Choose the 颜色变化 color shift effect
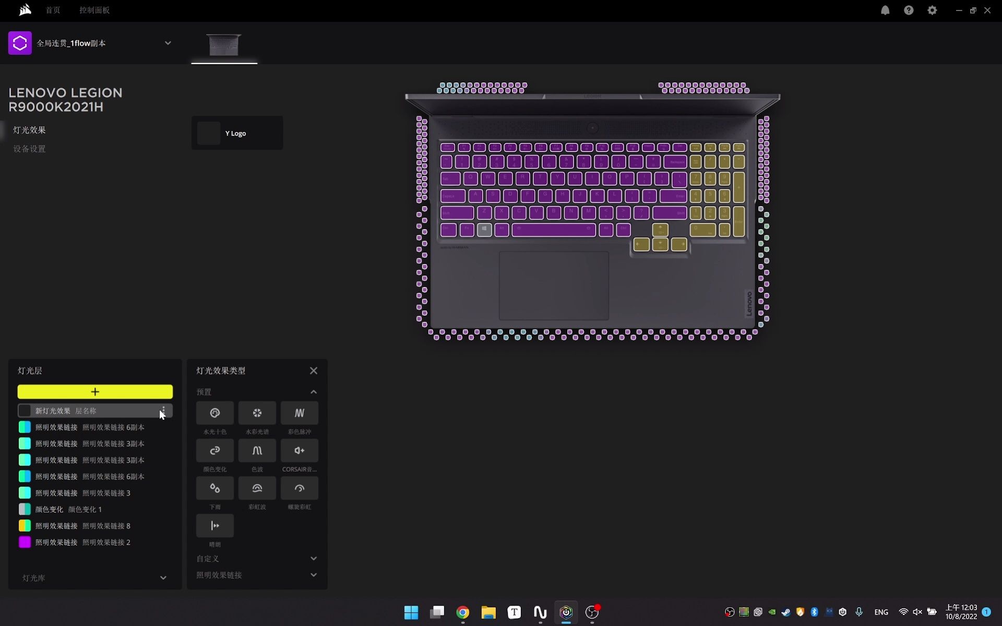 tap(214, 451)
